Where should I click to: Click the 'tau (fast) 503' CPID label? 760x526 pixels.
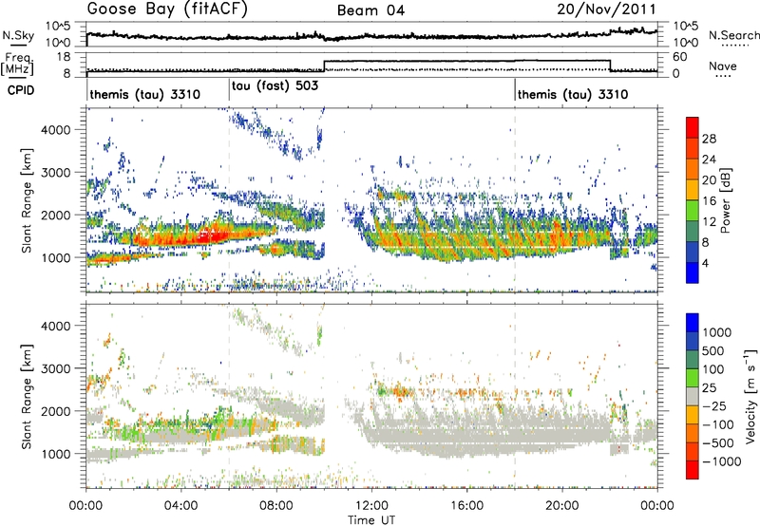tap(275, 86)
